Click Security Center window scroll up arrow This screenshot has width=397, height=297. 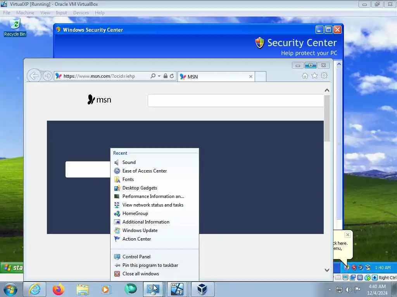pos(339,64)
